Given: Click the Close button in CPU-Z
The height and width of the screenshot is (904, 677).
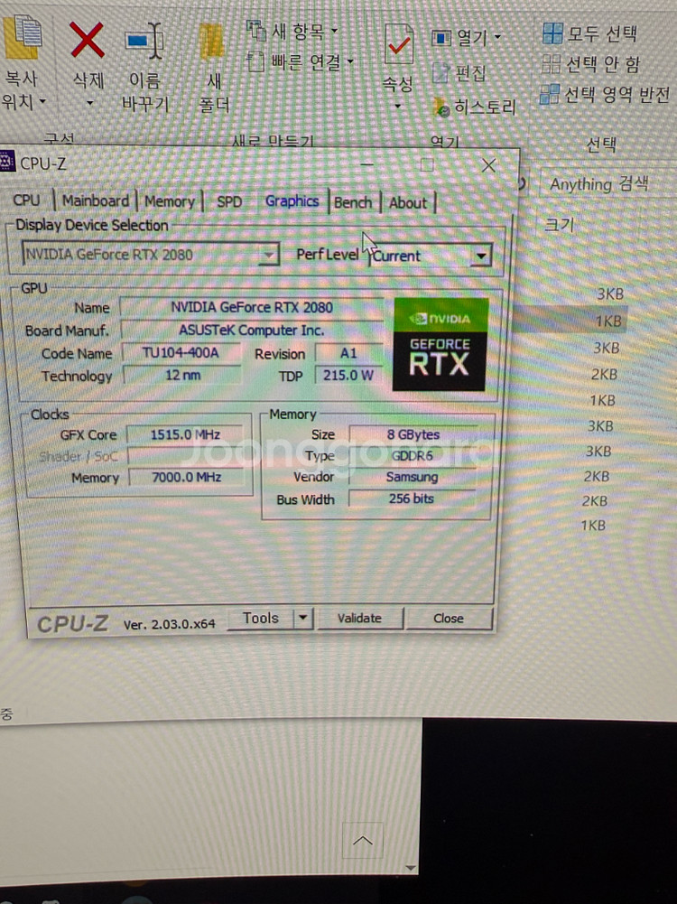Looking at the screenshot, I should [449, 618].
